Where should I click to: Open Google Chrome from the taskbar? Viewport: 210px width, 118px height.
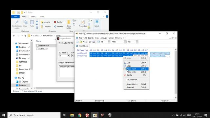(x=79, y=115)
